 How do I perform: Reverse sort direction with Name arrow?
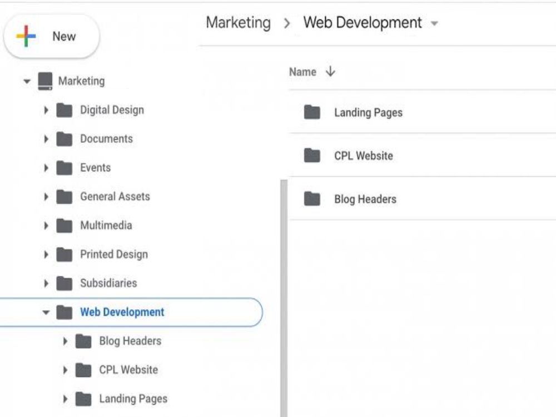(330, 71)
